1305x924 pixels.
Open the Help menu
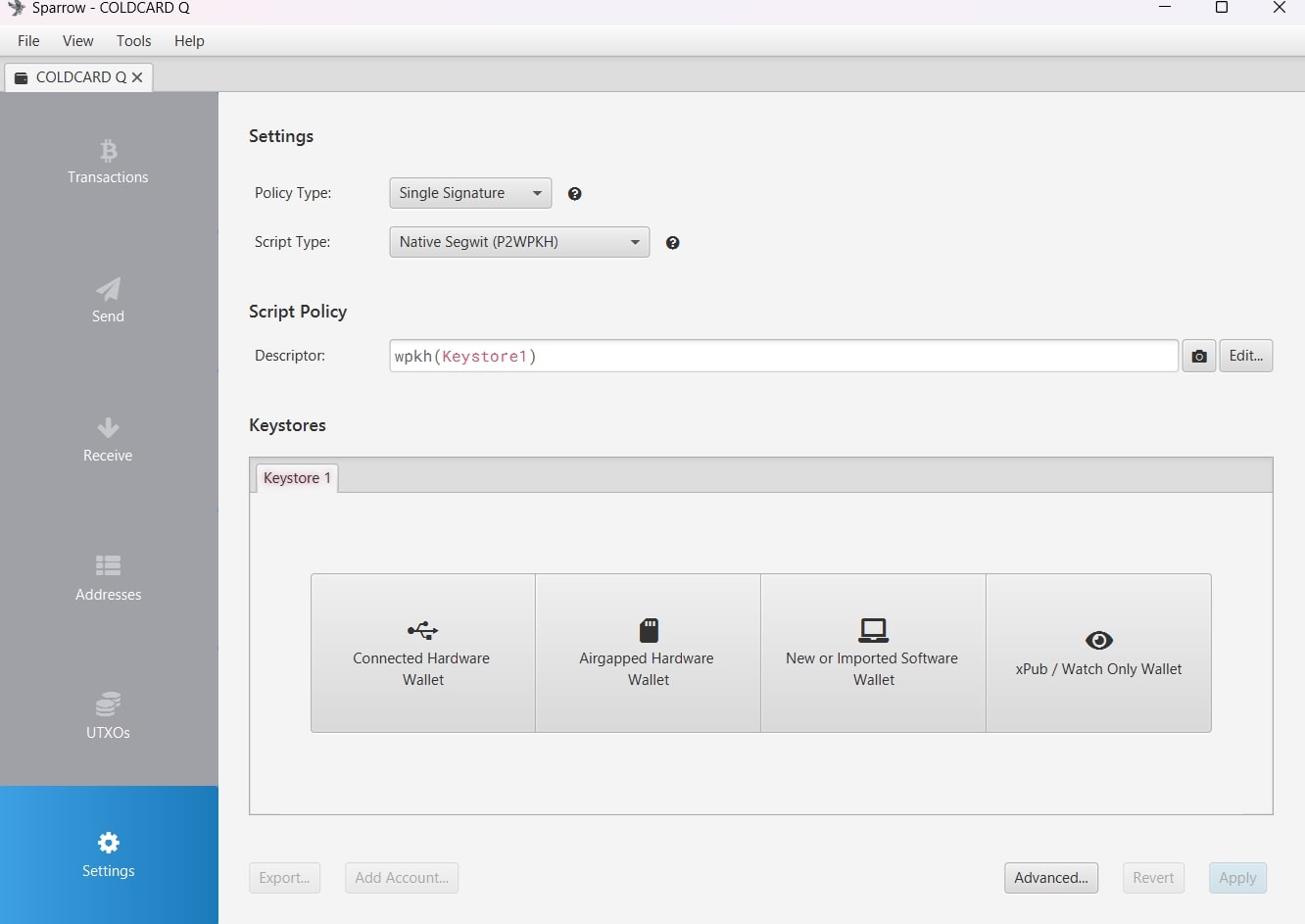(189, 41)
